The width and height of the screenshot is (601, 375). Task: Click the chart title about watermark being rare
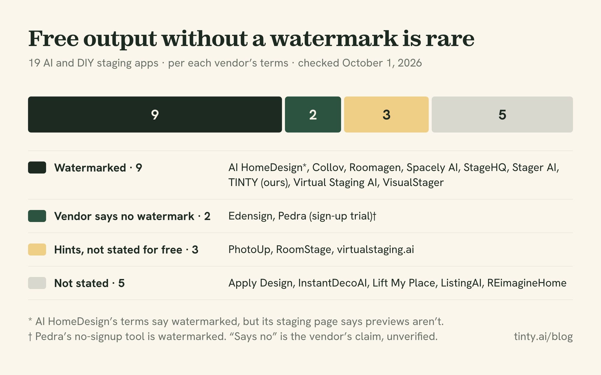pos(251,39)
